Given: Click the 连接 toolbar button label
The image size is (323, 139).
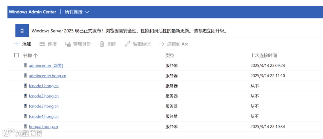Looking at the screenshot, I should click(52, 44).
